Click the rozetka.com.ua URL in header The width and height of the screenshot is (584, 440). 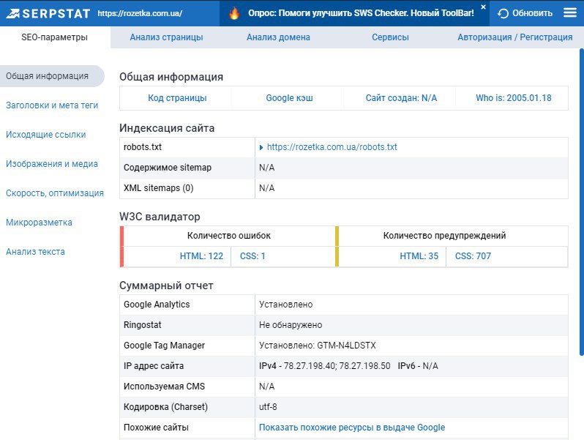point(140,13)
